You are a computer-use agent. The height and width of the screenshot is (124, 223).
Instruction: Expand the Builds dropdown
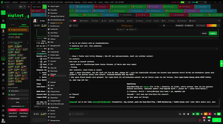pyautogui.click(x=18, y=102)
